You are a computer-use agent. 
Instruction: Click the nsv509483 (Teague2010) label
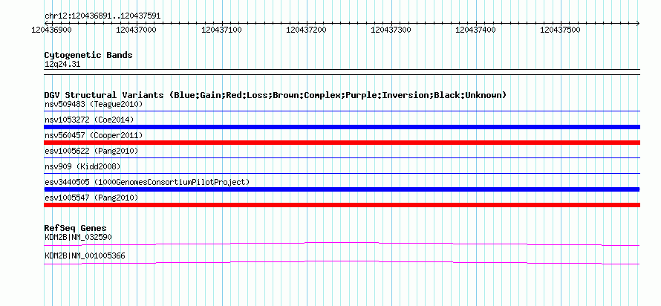(94, 104)
